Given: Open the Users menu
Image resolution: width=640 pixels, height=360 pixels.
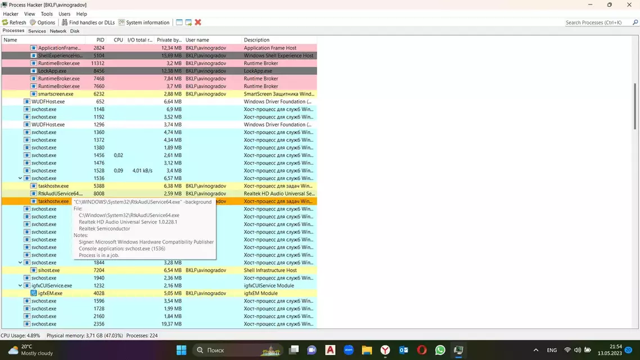Looking at the screenshot, I should coord(65,14).
